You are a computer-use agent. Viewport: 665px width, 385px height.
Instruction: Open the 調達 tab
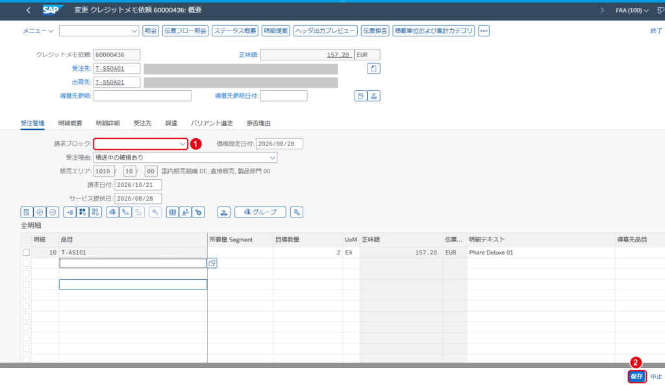171,123
